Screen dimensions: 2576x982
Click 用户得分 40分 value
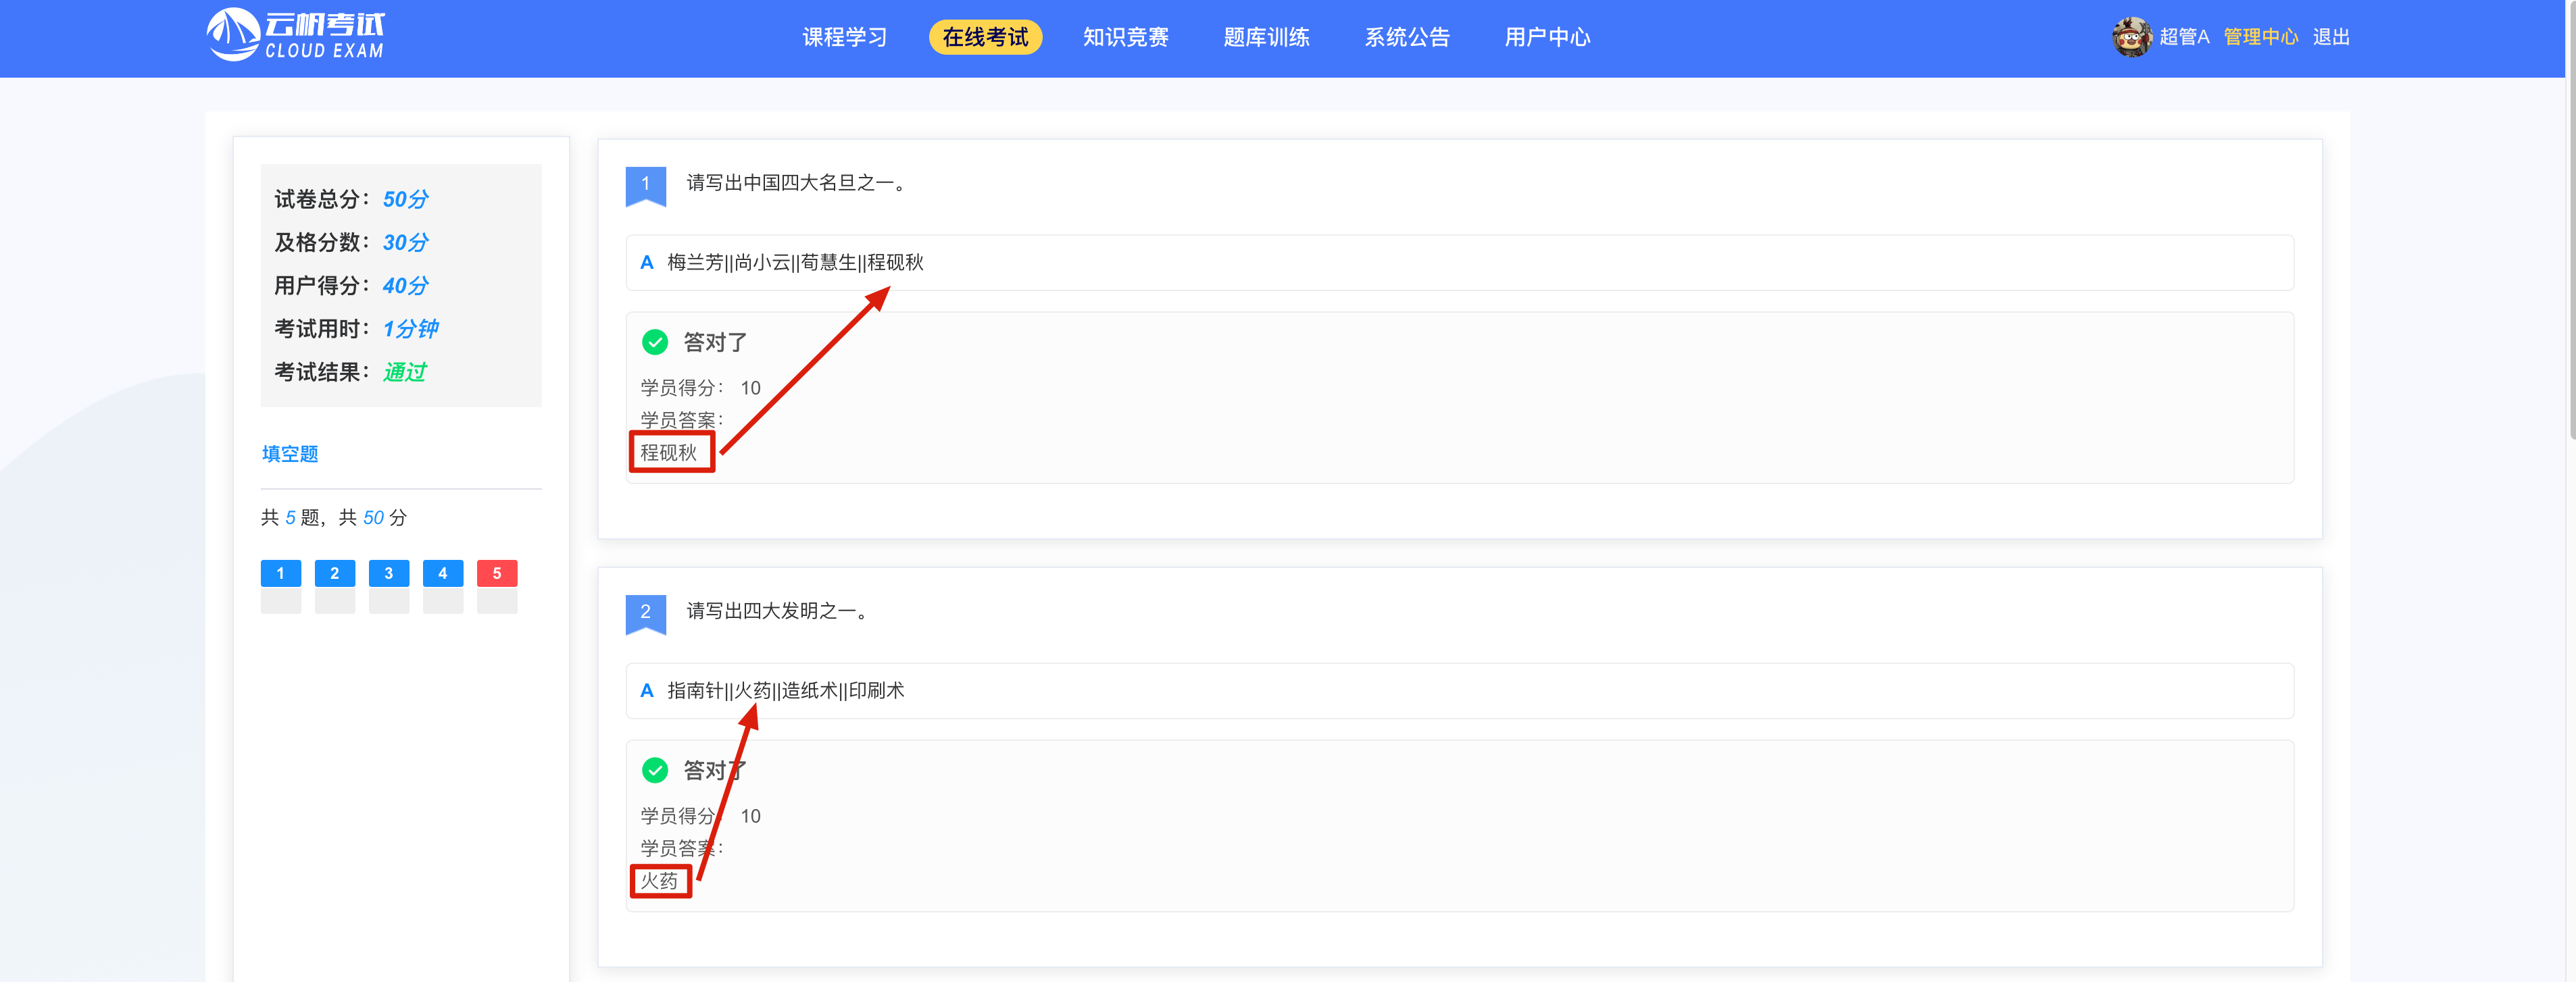(405, 286)
